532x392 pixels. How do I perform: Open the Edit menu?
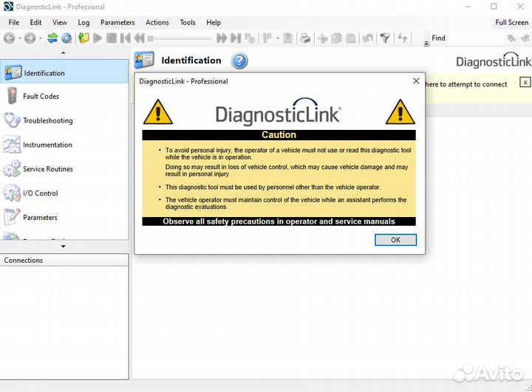point(35,22)
